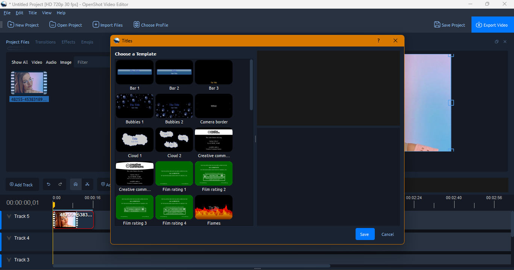This screenshot has width=514, height=270.
Task: Choose the Bar 3 title template
Action: click(x=214, y=75)
